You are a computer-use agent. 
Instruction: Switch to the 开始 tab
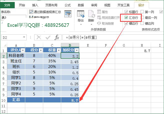(x=22, y=5)
